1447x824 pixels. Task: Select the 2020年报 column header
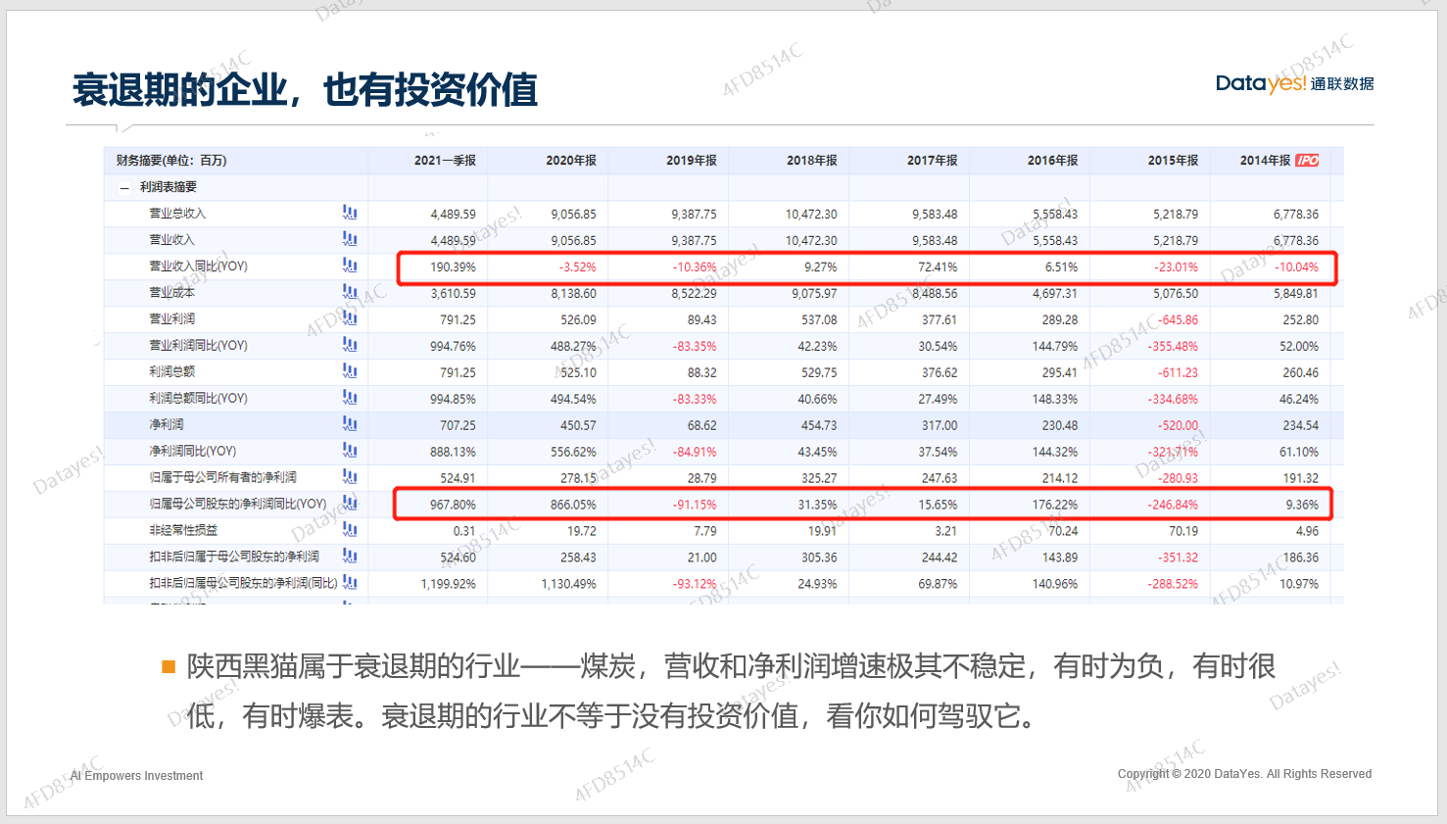click(x=571, y=161)
